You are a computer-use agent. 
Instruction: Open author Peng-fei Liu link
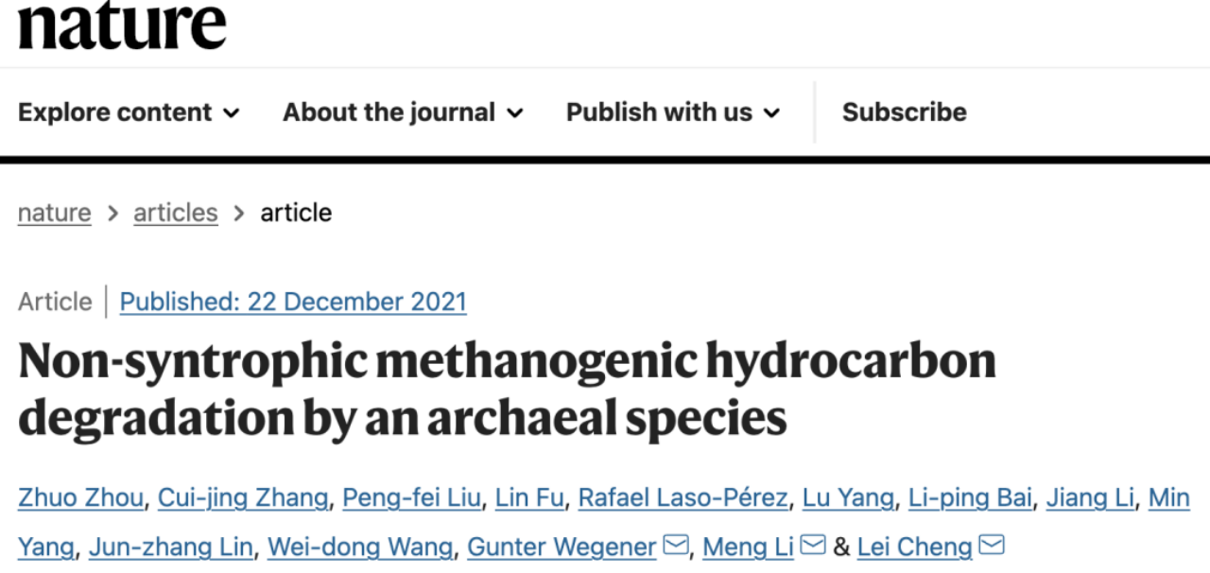coord(411,497)
